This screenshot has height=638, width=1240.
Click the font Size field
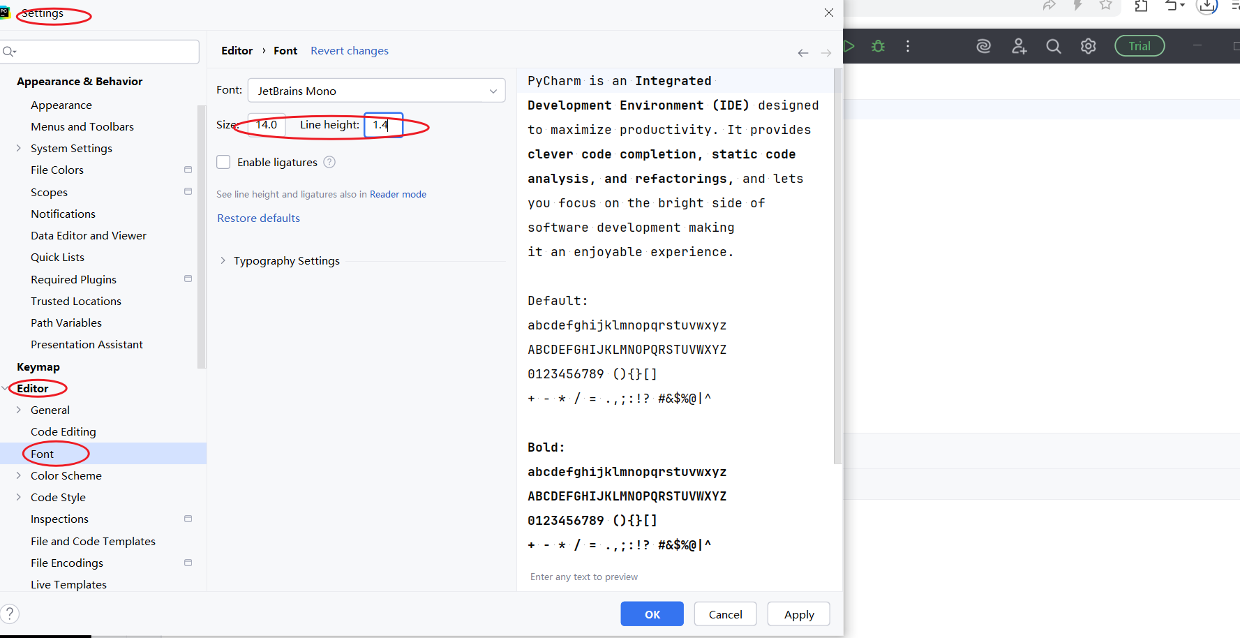267,125
